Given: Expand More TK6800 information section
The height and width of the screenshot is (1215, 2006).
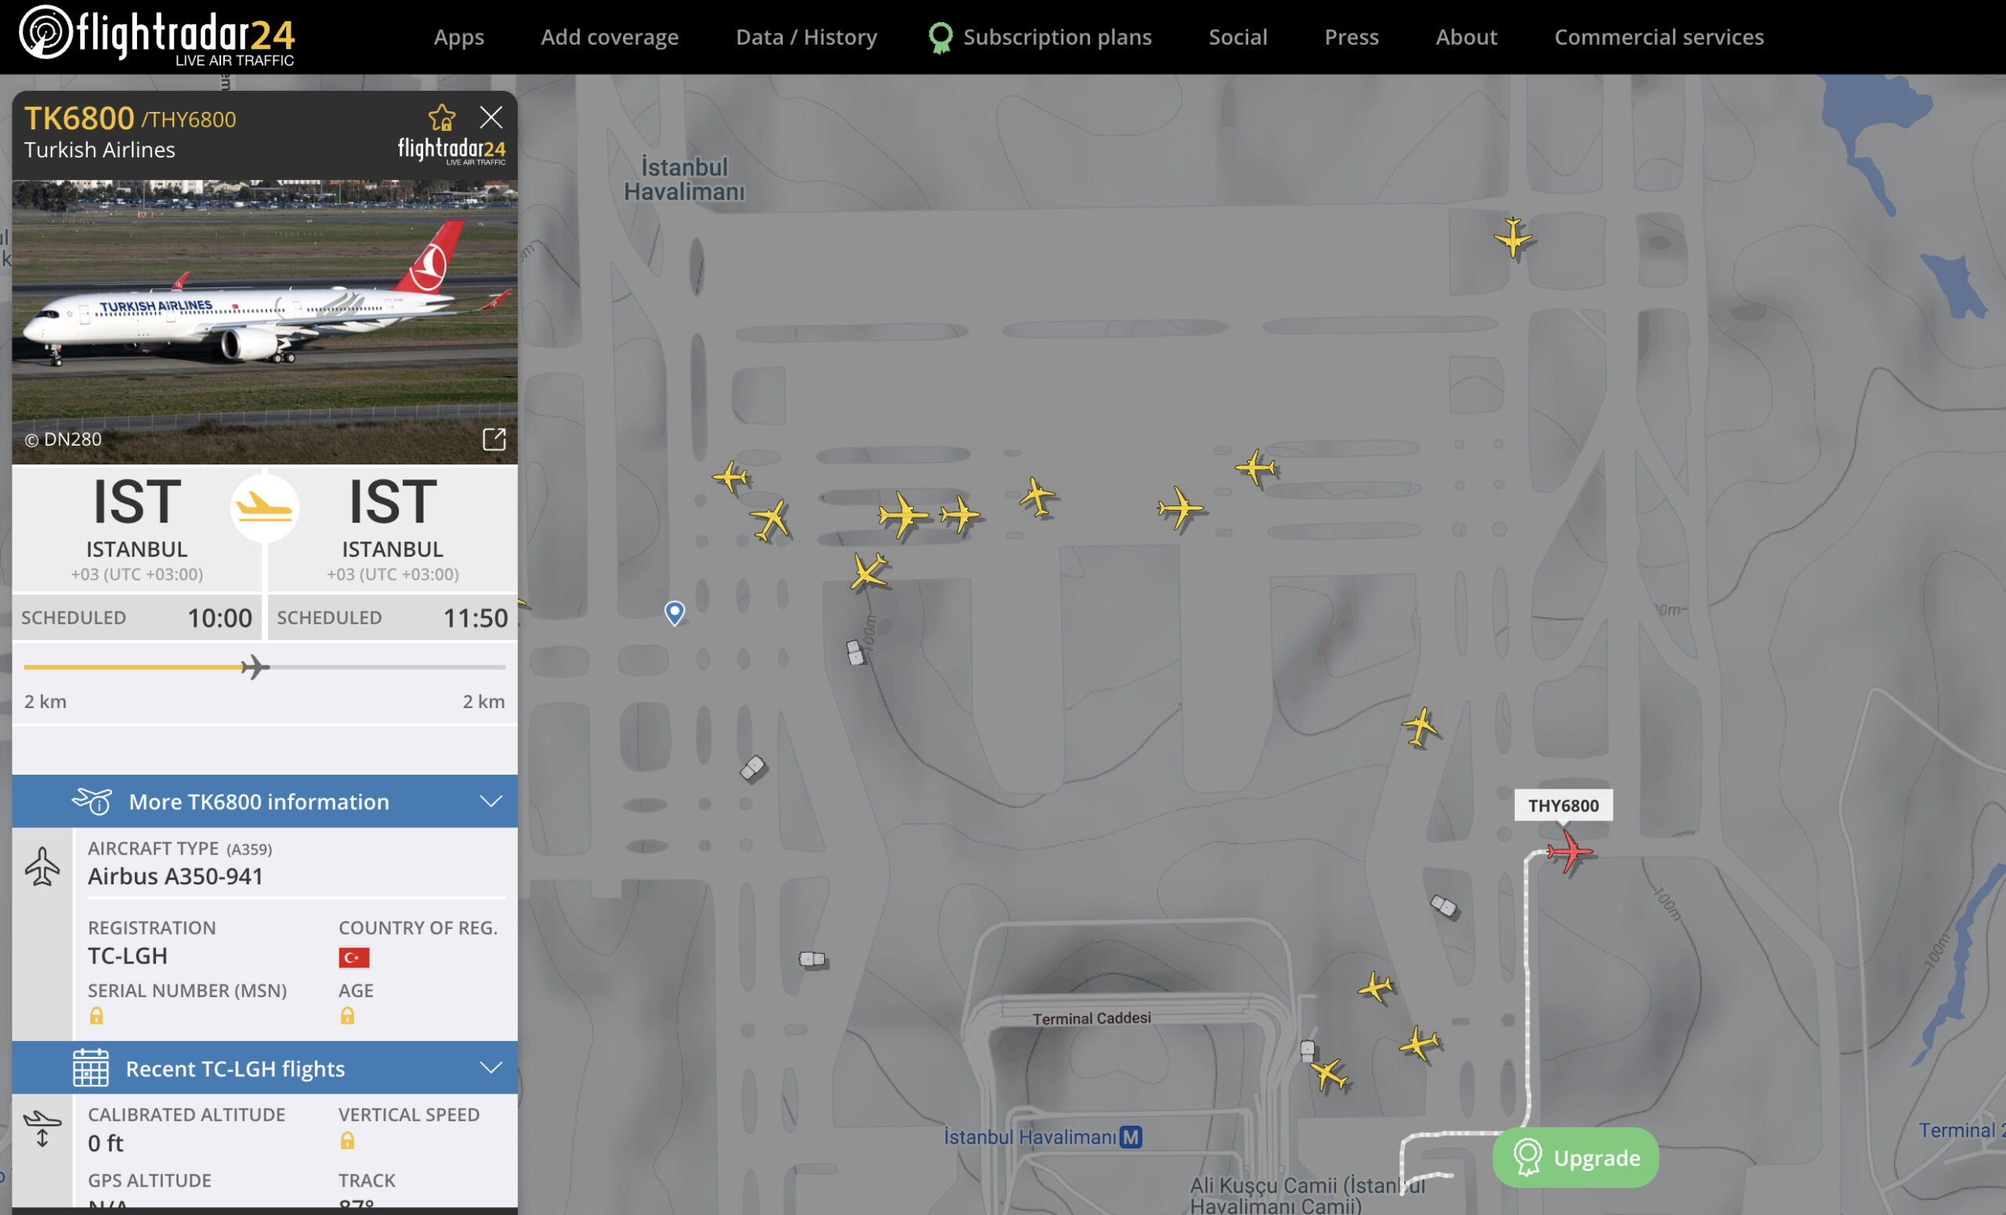Looking at the screenshot, I should (265, 801).
